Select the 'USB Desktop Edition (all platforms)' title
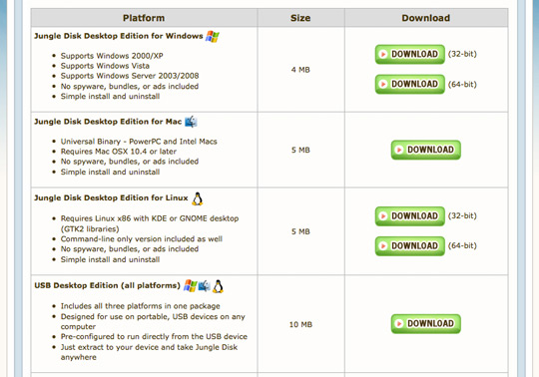Viewport: 539px width, 377px height. pyautogui.click(x=107, y=285)
